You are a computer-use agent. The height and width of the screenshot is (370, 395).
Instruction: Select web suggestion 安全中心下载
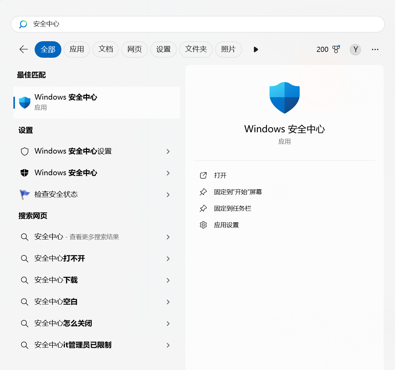56,280
